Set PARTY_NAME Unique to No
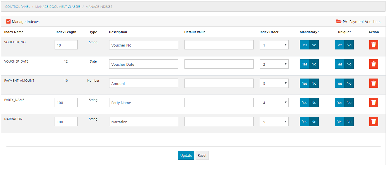This screenshot has height=169, width=387. 349,102
